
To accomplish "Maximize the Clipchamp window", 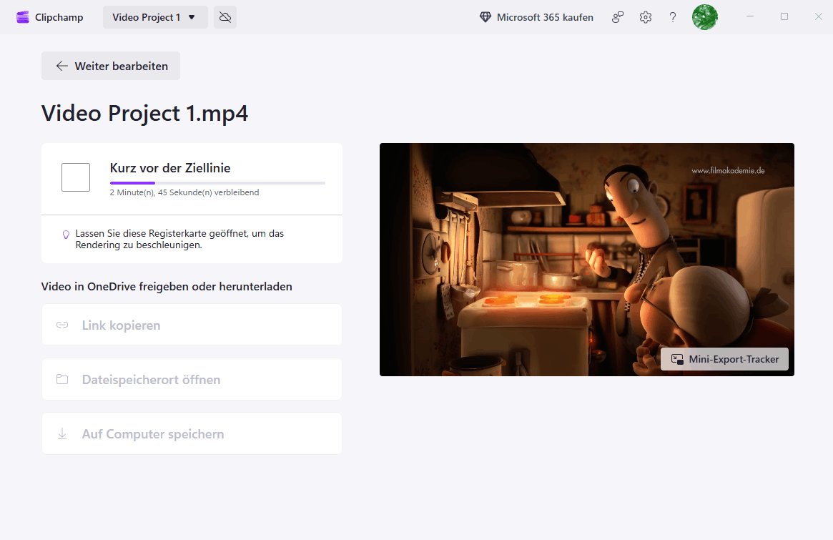I will pyautogui.click(x=784, y=17).
